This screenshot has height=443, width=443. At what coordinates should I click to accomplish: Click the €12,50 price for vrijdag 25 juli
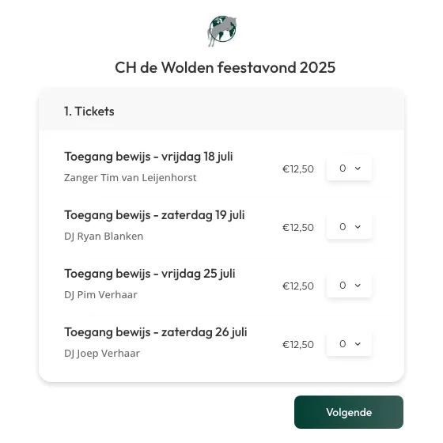pyautogui.click(x=298, y=286)
